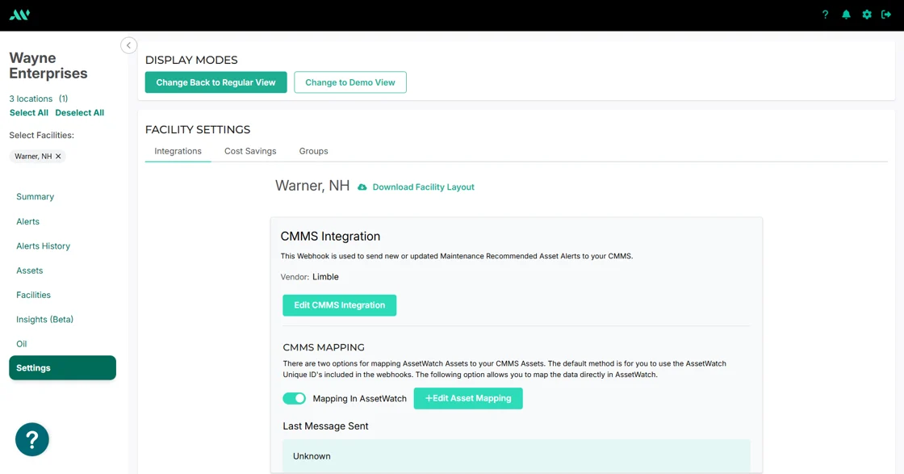Switch to the Cost Savings tab
Image resolution: width=904 pixels, height=474 pixels.
click(250, 151)
